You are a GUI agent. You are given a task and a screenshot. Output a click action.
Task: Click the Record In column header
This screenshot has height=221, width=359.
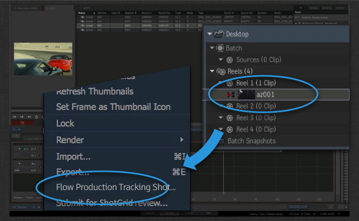click(x=149, y=13)
